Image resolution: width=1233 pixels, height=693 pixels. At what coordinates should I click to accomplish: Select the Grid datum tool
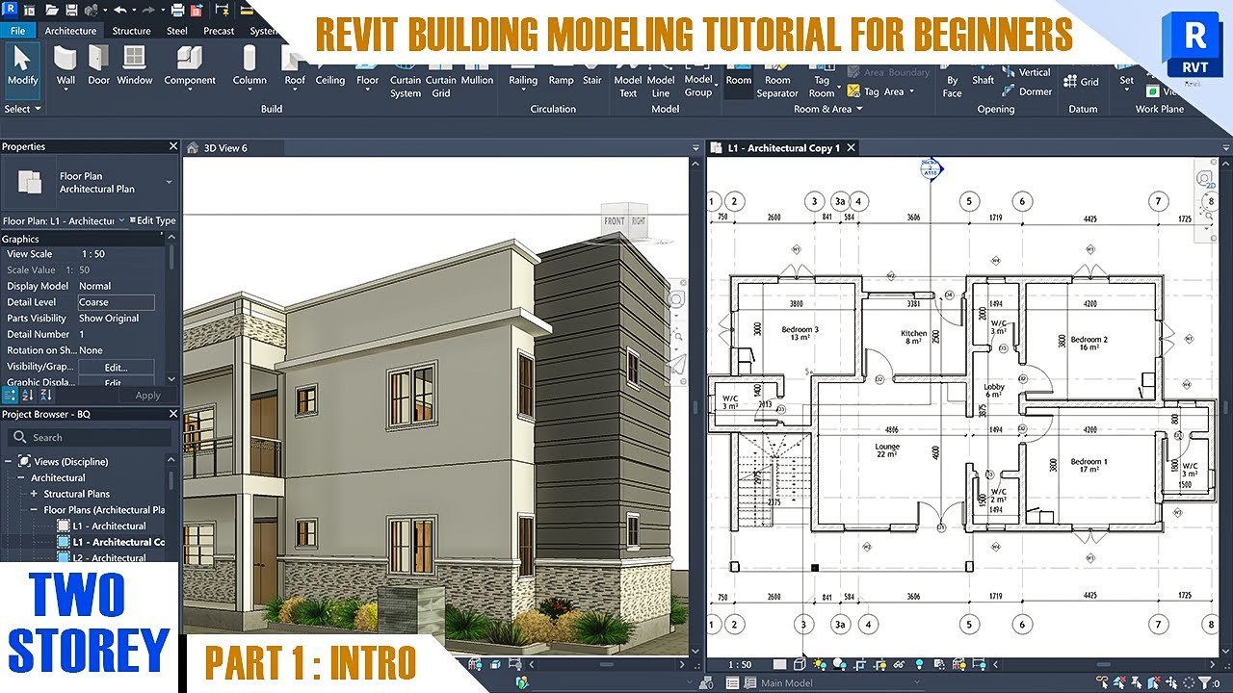click(1081, 82)
